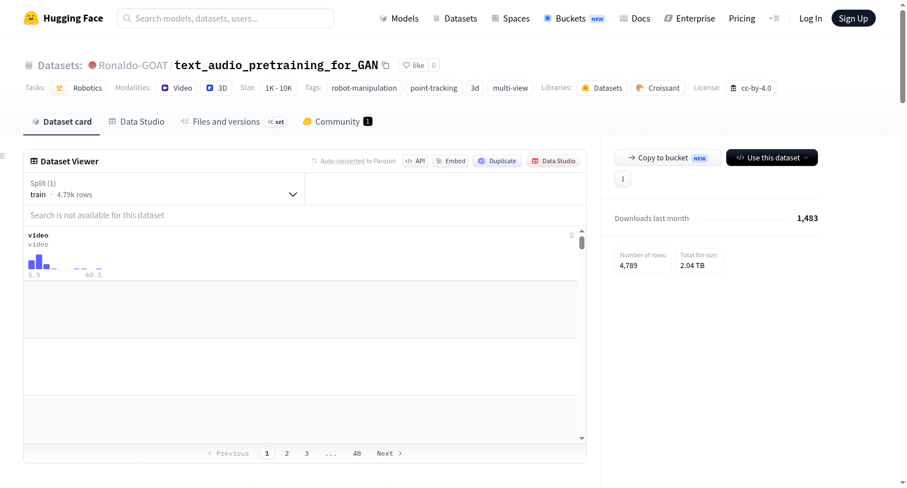
Task: Click the video column sort arrows
Action: (x=571, y=235)
